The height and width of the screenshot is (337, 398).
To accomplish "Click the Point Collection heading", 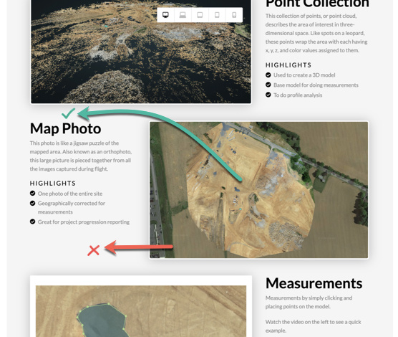I will [317, 4].
